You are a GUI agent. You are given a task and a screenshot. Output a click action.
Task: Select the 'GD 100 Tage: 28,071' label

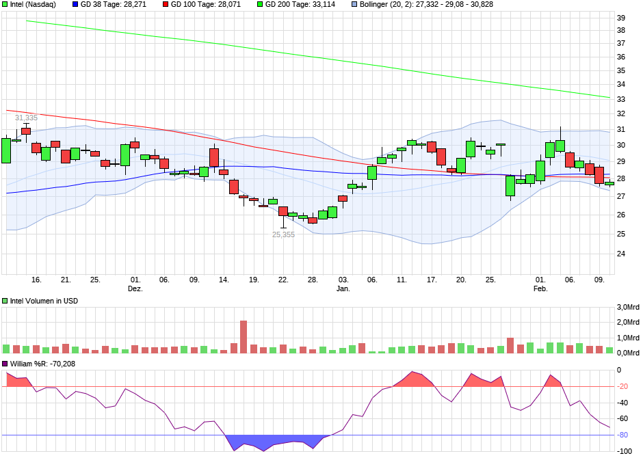tap(205, 5)
